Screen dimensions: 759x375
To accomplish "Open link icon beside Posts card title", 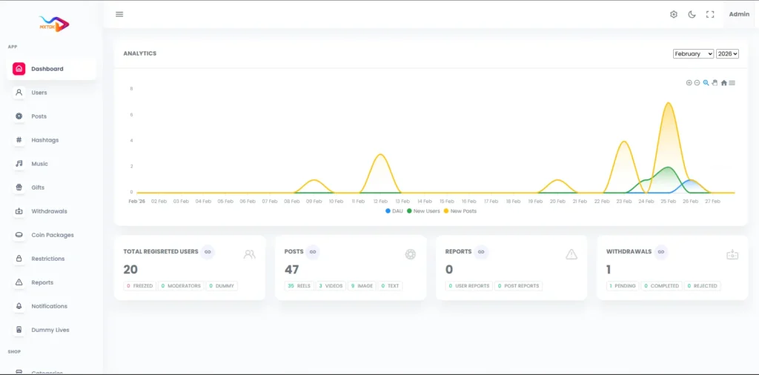I will click(x=313, y=252).
